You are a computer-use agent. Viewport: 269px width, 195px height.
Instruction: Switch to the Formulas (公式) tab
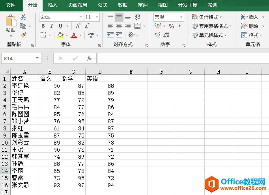pos(103,5)
